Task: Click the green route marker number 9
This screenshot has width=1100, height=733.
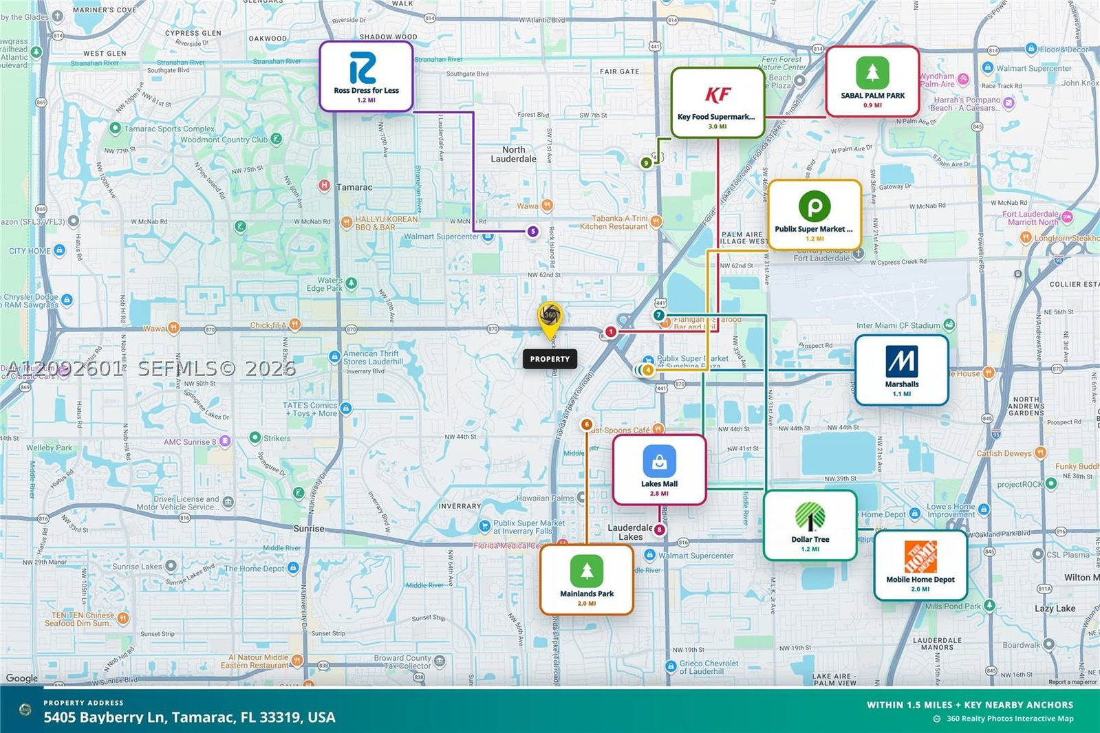Action: (x=646, y=163)
